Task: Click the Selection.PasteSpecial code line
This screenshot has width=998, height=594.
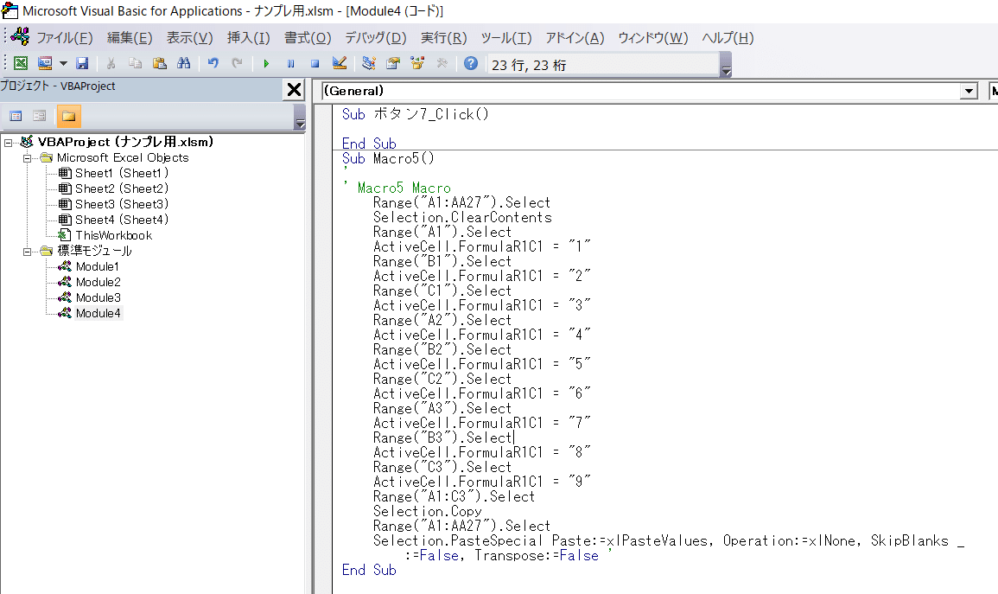Action: point(668,541)
